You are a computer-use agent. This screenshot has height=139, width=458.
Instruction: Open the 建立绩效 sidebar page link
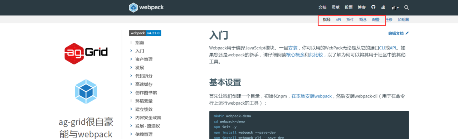coord(144,109)
